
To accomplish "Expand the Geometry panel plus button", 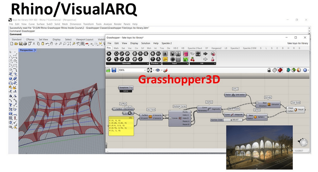I will coord(148,64).
